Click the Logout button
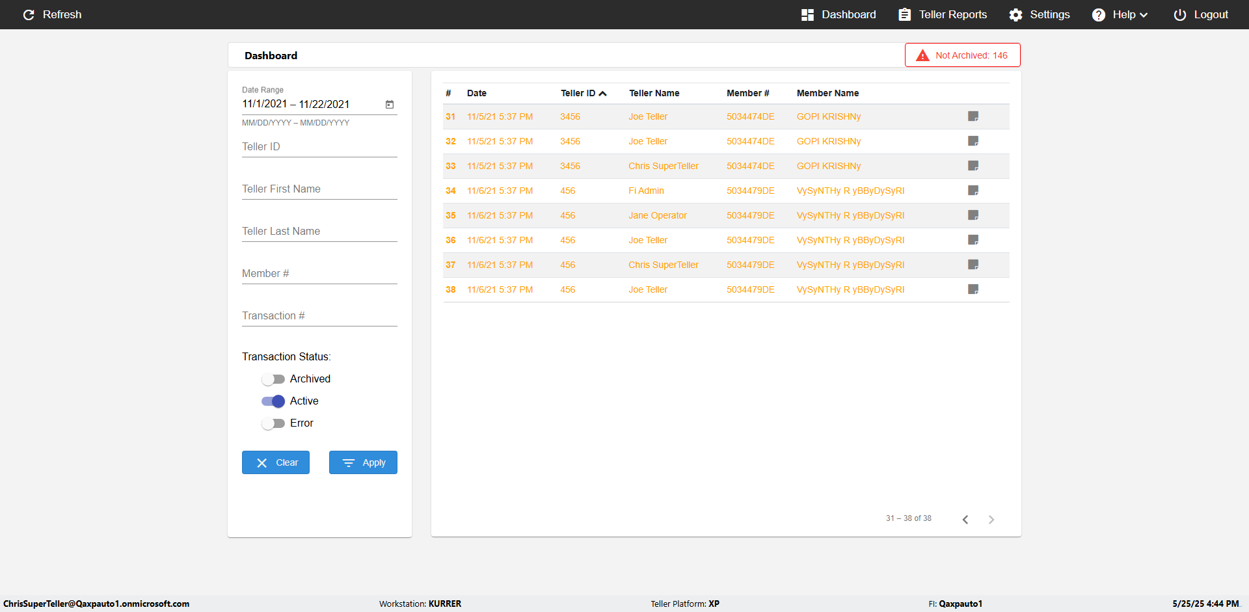 coord(1201,14)
